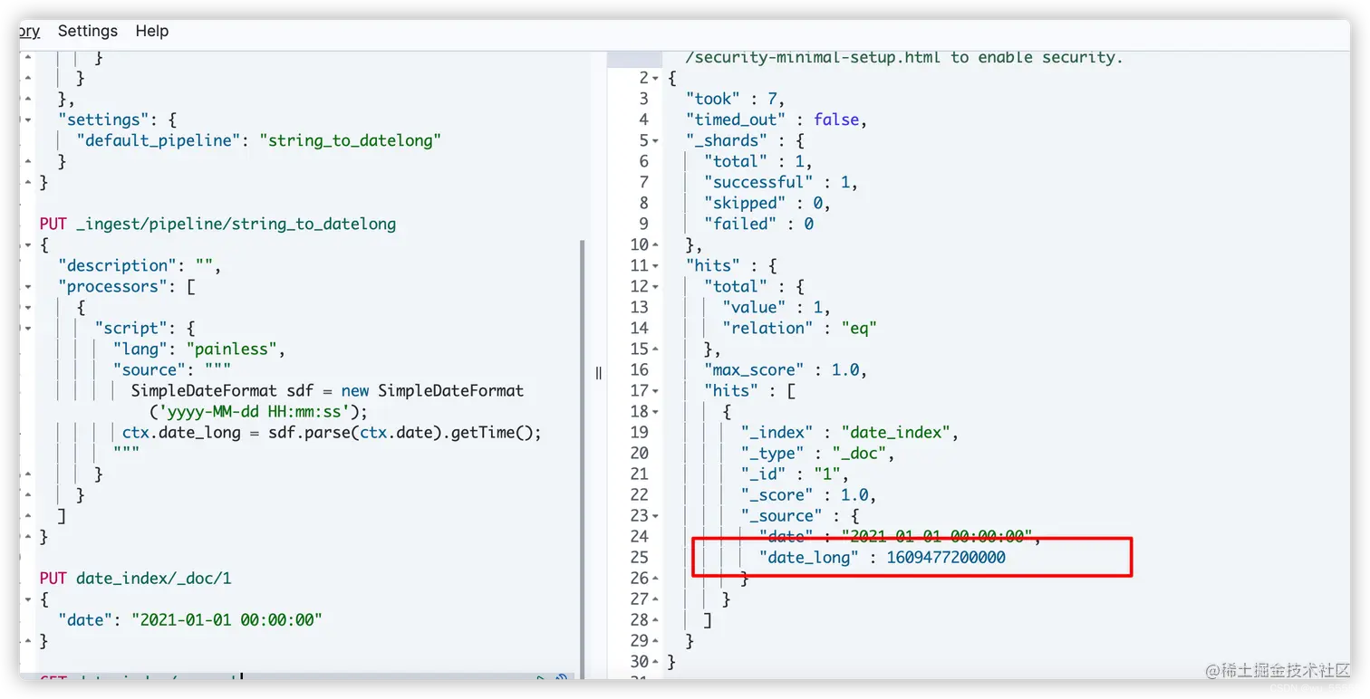The height and width of the screenshot is (699, 1370).
Task: Click the "2021-01-01 00:00:00" value in request editor
Action: [x=227, y=619]
